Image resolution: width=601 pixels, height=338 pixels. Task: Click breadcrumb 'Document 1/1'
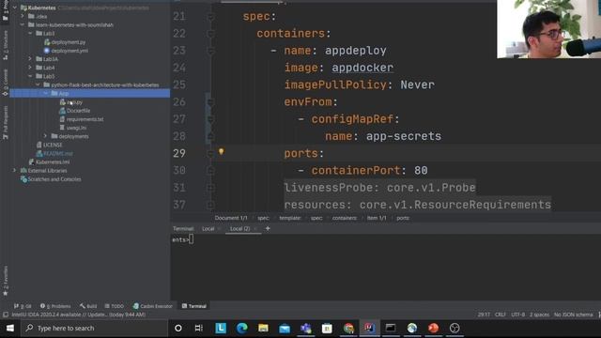[x=231, y=218]
